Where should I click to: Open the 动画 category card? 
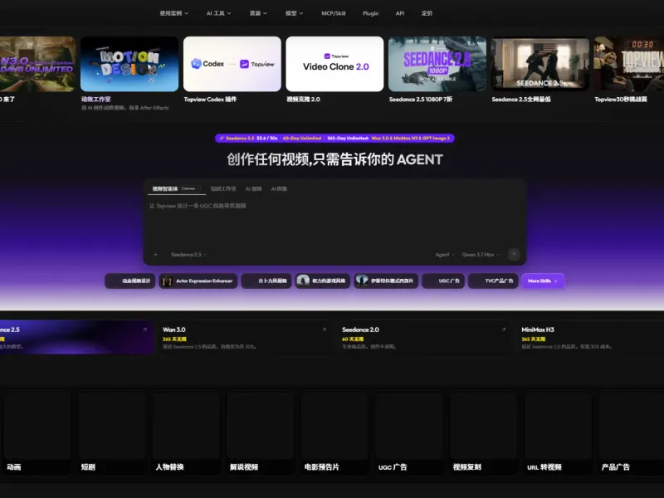(37, 432)
